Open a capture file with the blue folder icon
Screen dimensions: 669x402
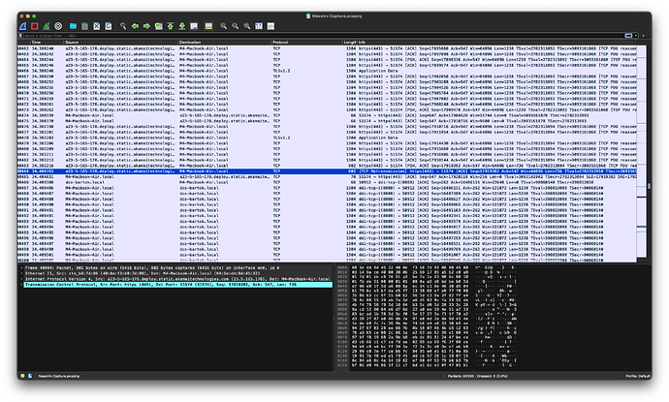[73, 26]
